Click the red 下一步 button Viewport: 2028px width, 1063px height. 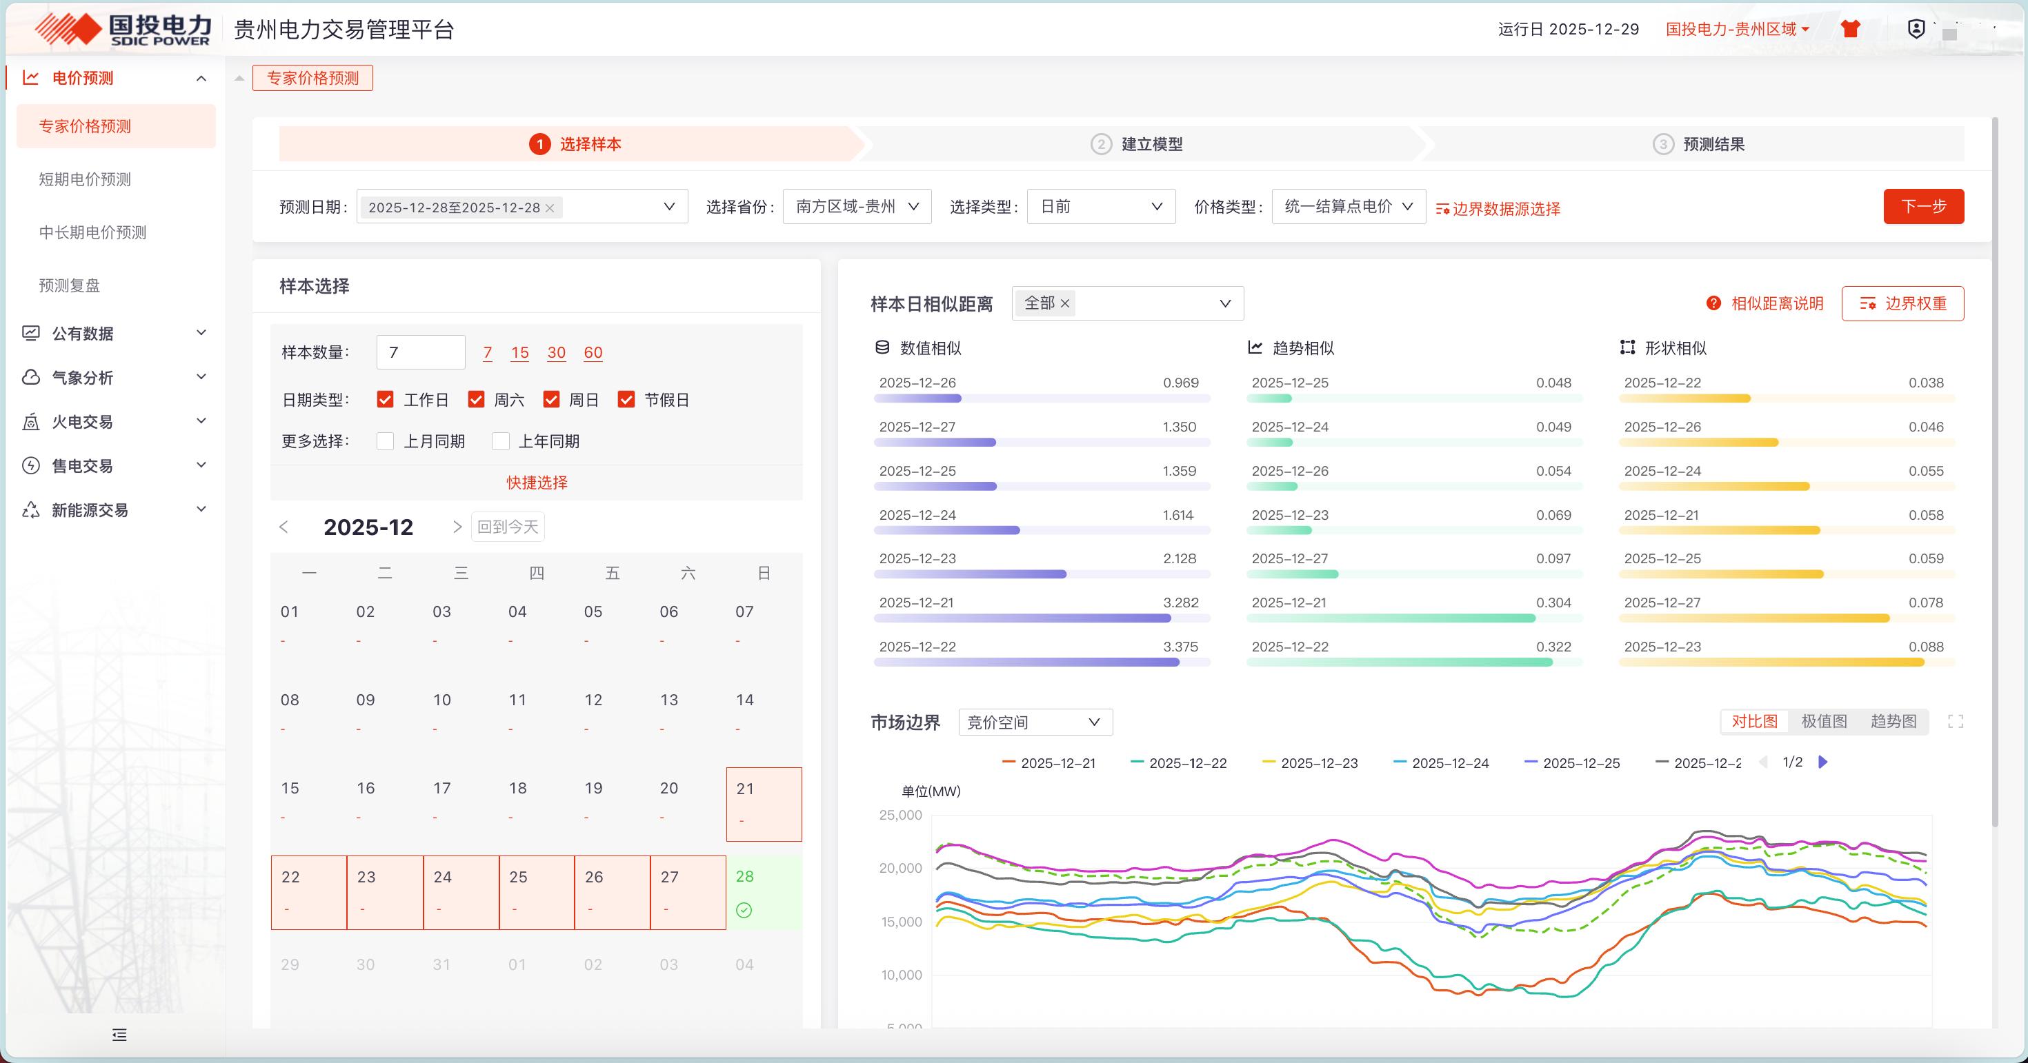coord(1922,207)
